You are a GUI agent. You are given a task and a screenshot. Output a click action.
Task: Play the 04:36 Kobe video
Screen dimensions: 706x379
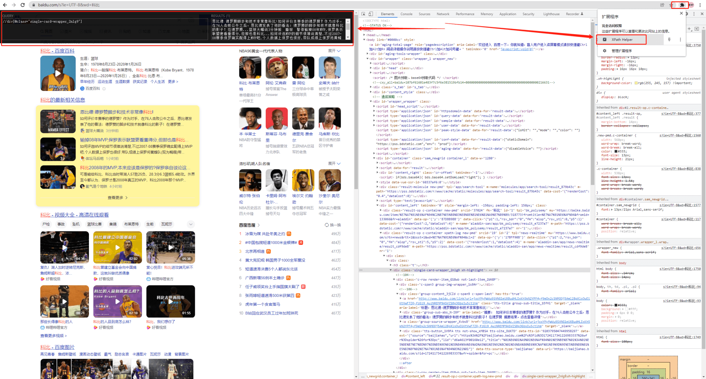coord(65,247)
